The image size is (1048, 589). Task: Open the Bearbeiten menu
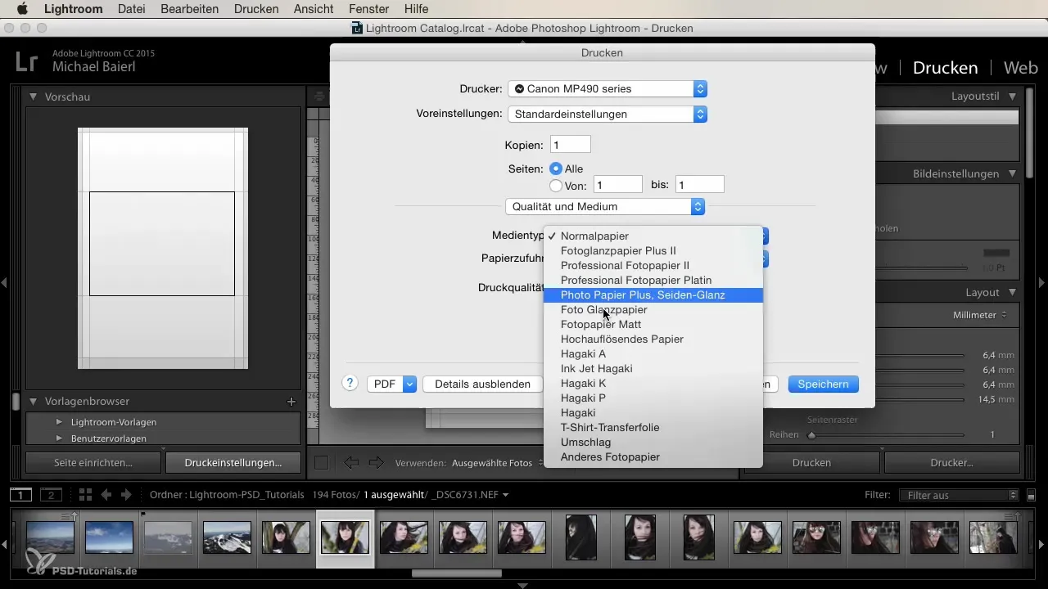coord(191,9)
